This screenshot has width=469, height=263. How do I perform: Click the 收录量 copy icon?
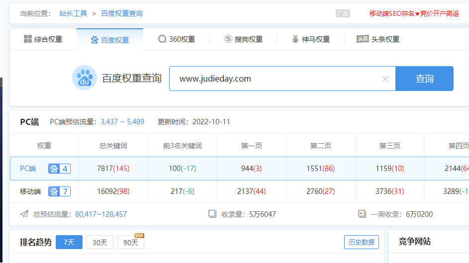pyautogui.click(x=212, y=214)
